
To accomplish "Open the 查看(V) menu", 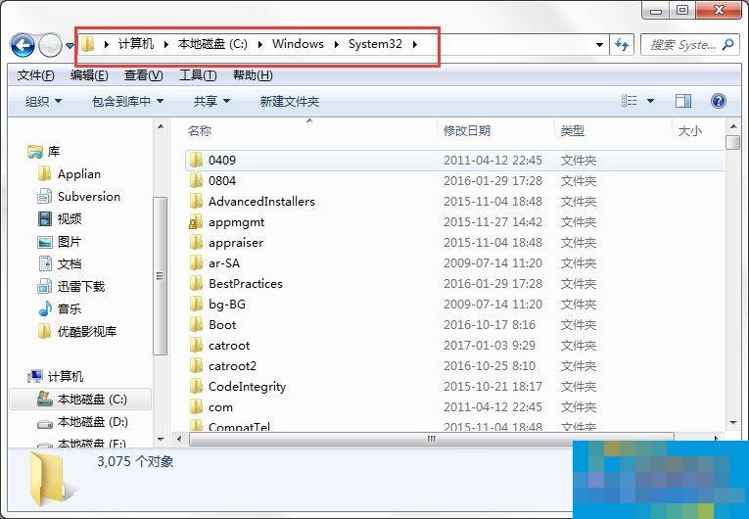I will point(143,75).
